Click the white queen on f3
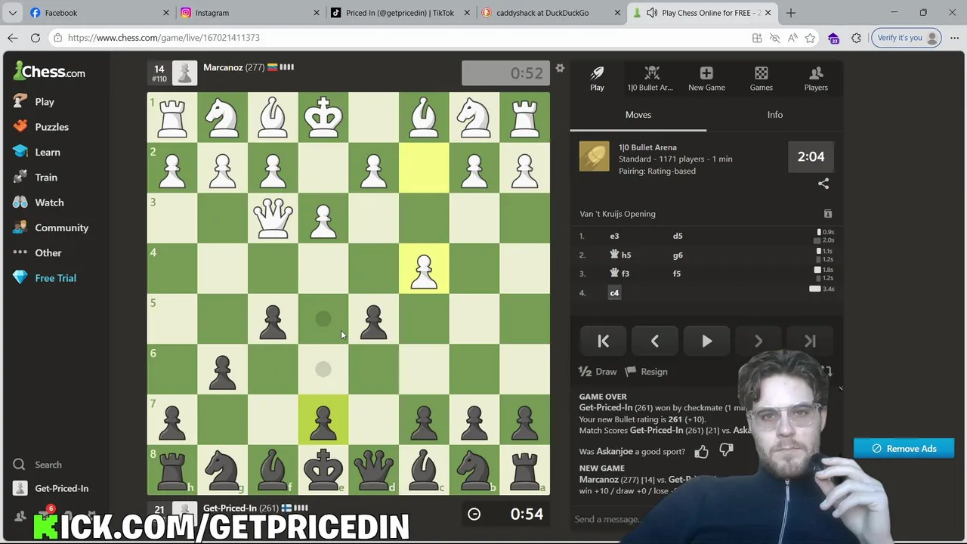The image size is (967, 544). [273, 218]
